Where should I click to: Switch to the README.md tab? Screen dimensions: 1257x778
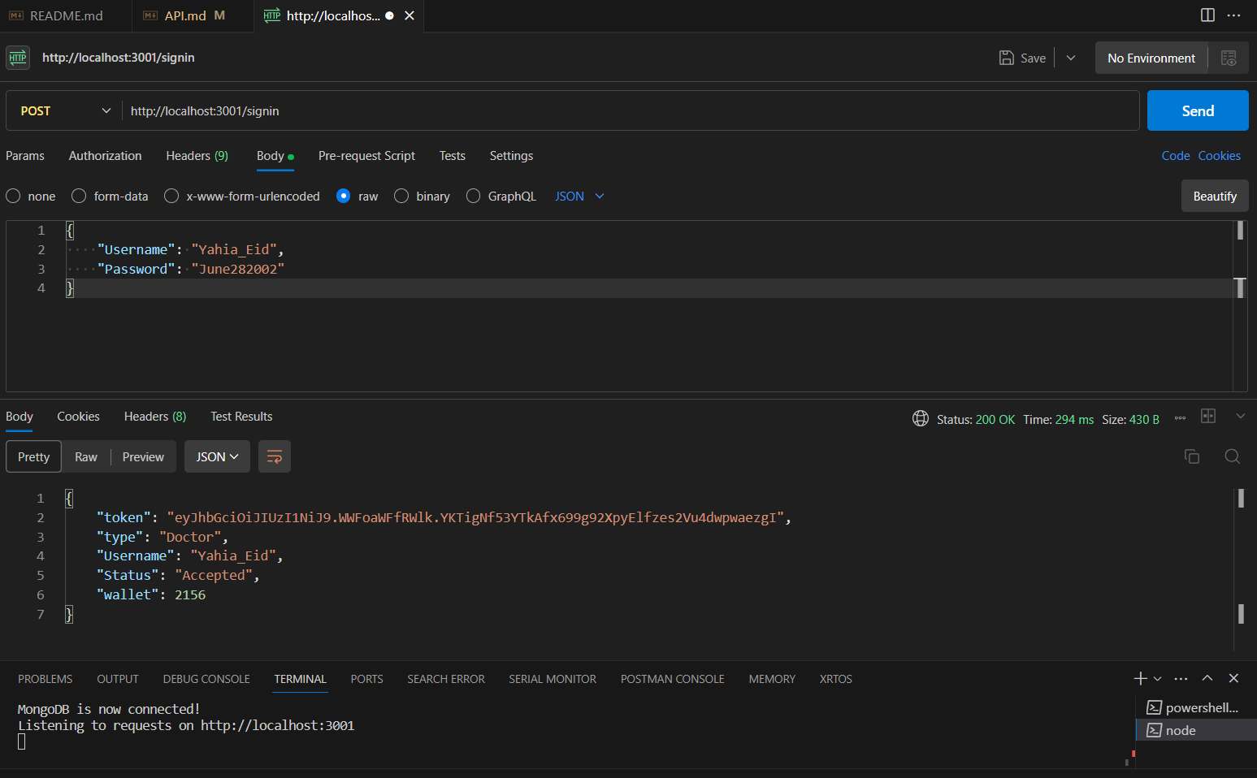tap(66, 15)
